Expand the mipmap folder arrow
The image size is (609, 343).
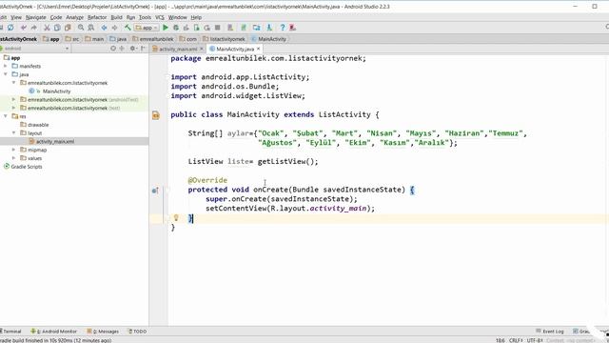[14, 150]
